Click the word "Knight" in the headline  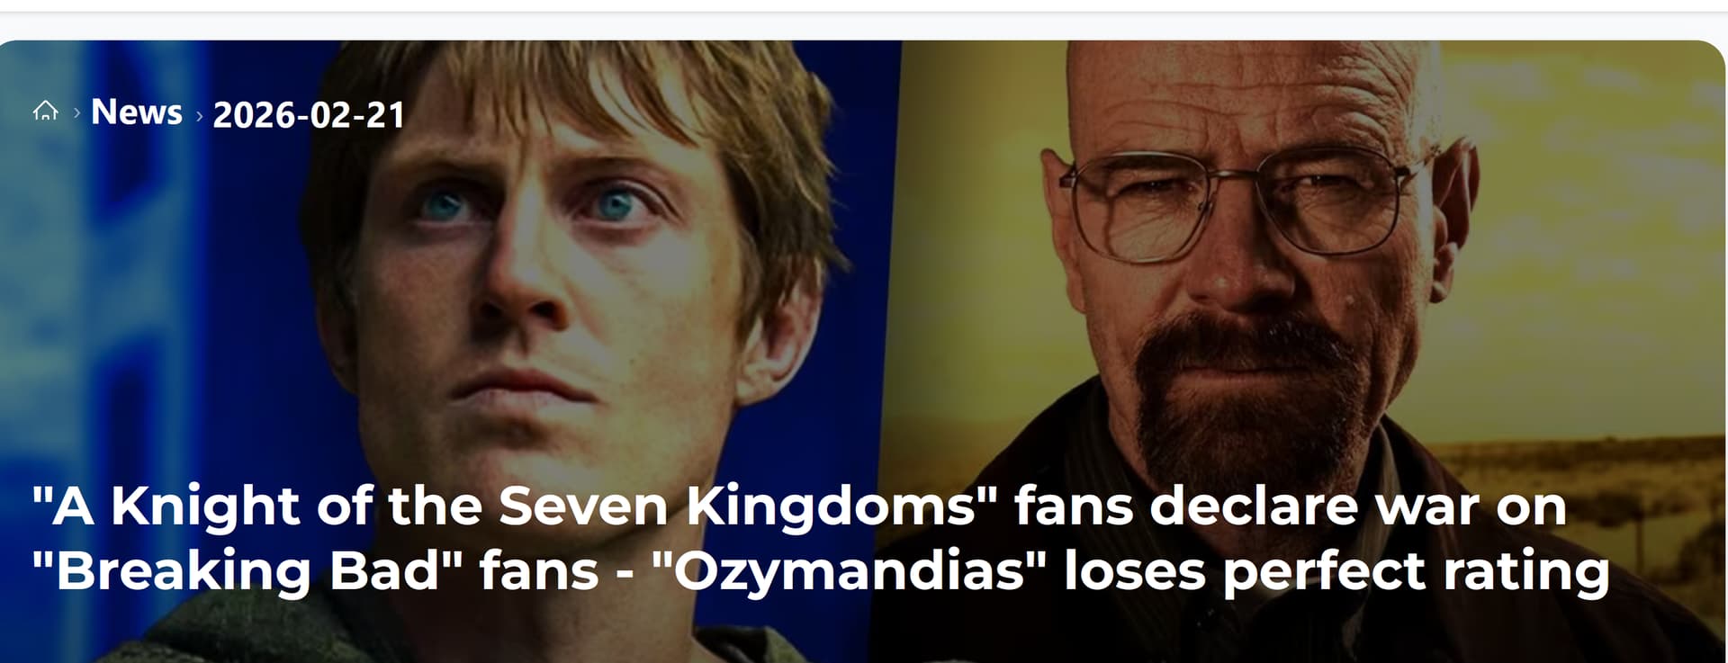(205, 506)
